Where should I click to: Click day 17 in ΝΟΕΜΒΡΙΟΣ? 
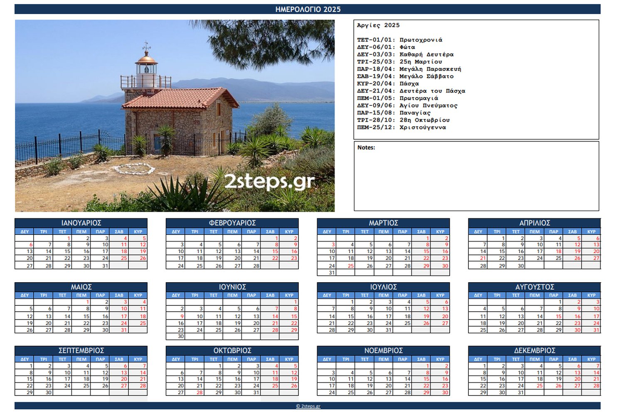tap(327, 386)
